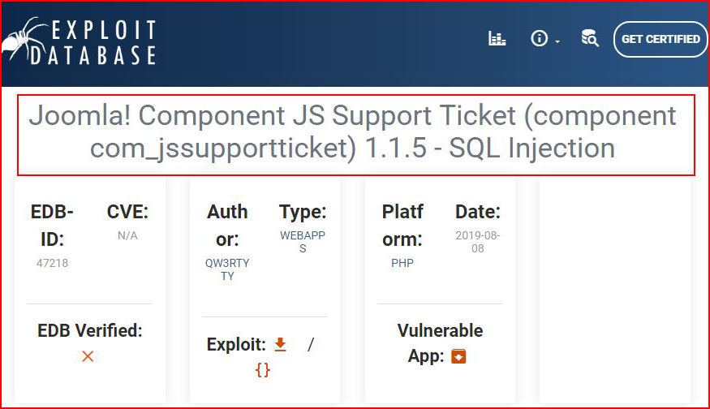
Task: Select the EDB-ID number 47218
Action: pos(52,263)
